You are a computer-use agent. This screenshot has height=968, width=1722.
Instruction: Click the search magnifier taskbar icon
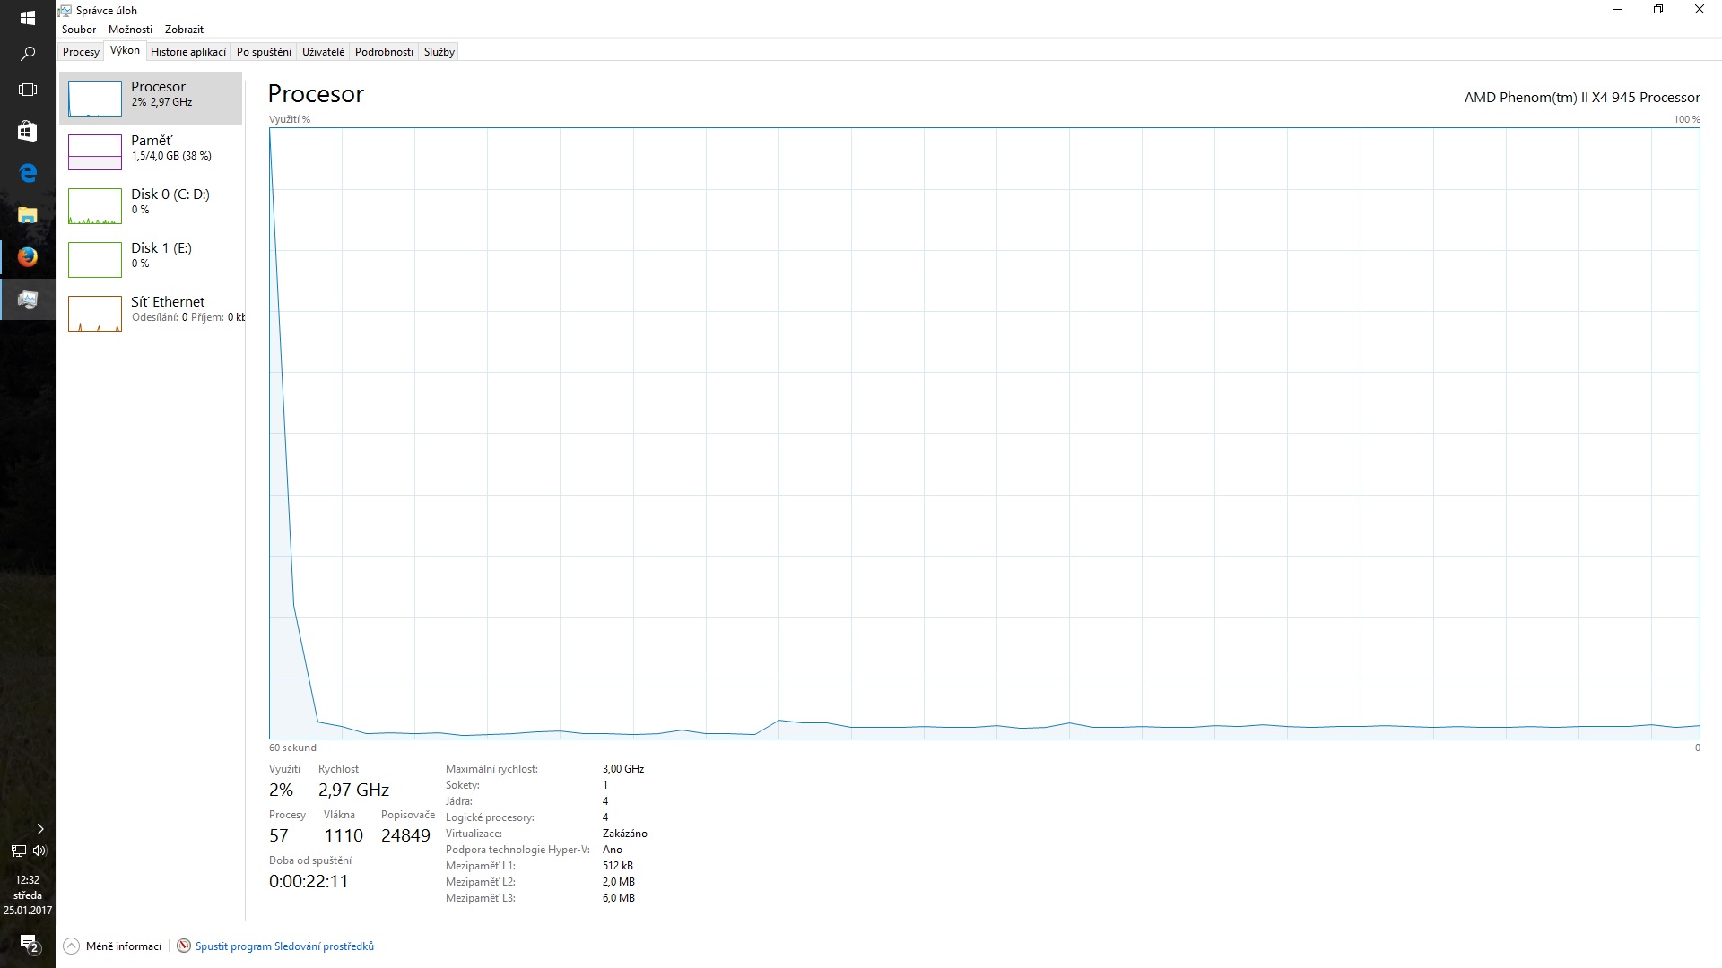[x=27, y=54]
